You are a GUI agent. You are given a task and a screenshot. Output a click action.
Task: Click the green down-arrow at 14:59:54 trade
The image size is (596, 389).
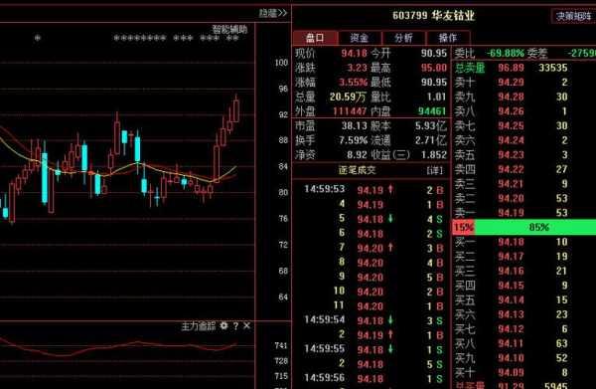pos(390,320)
